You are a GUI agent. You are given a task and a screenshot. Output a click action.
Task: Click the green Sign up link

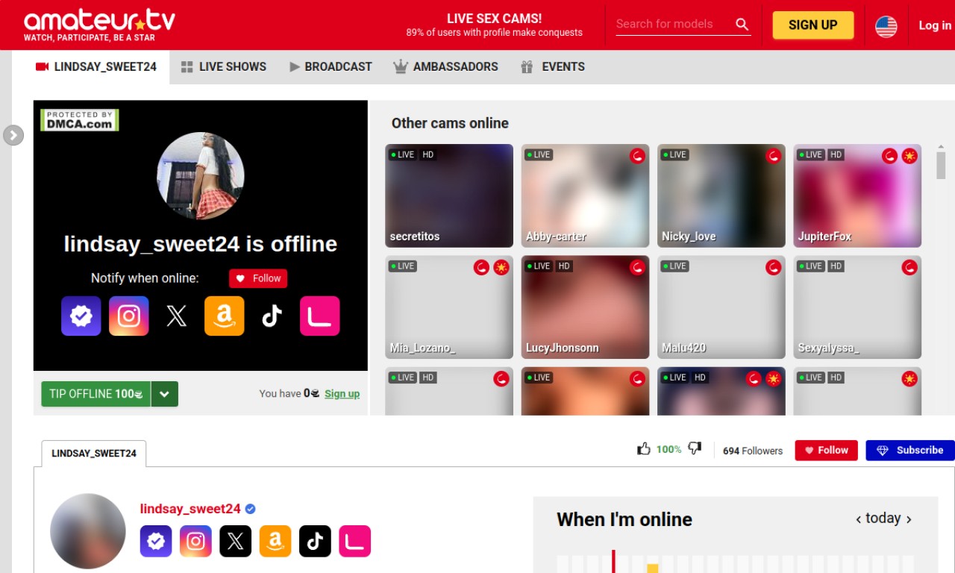[x=342, y=394]
